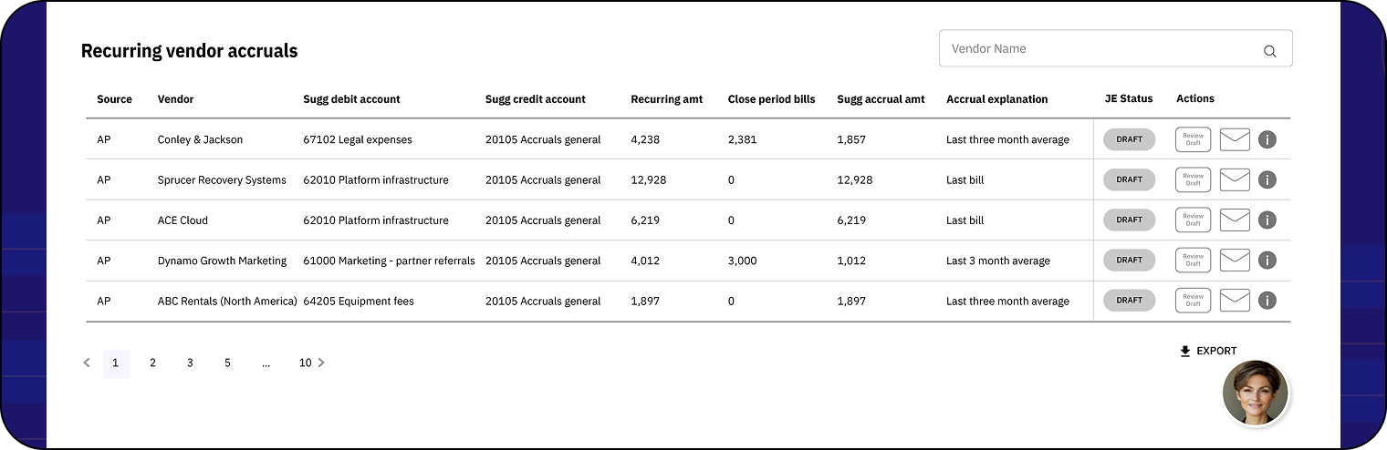Click DRAFT status badge for ACE Cloud
Viewport: 1387px width, 450px height.
click(1129, 220)
